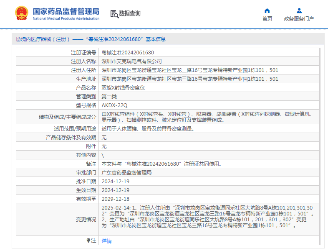Select 深圳市艾克瑞电气有限公司 registrant name
Image resolution: width=328 pixels, height=251 pixels.
(131, 61)
